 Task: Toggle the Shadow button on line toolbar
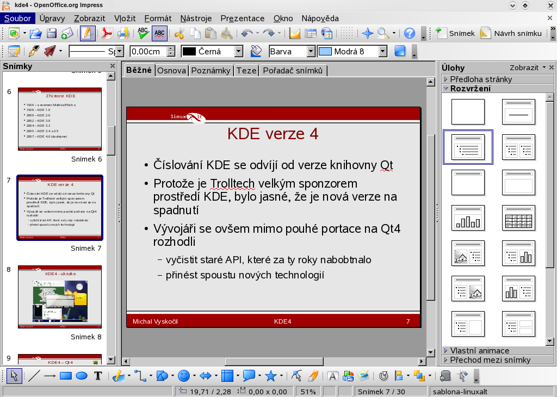400,52
